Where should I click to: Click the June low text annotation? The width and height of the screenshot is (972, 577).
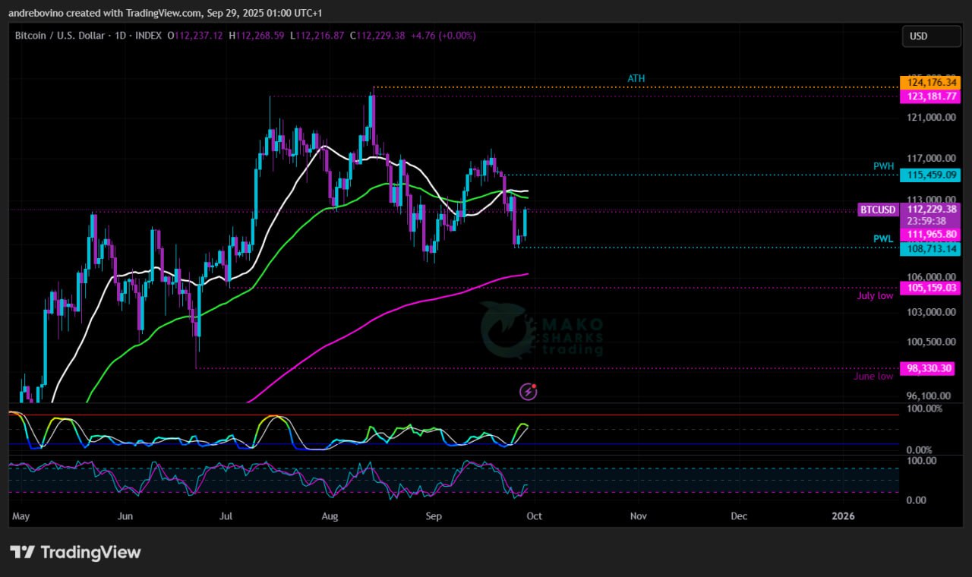[873, 377]
